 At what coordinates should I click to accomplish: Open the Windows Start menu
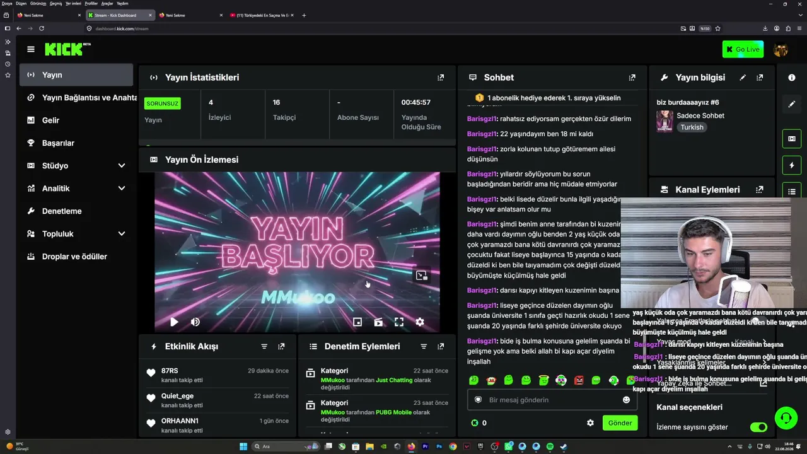click(x=243, y=446)
